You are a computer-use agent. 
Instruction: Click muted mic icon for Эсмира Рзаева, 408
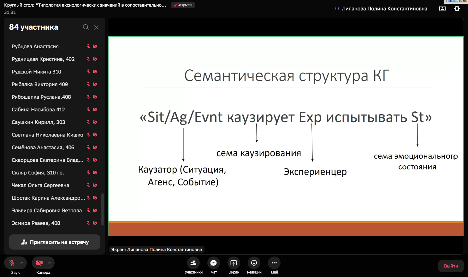point(89,223)
